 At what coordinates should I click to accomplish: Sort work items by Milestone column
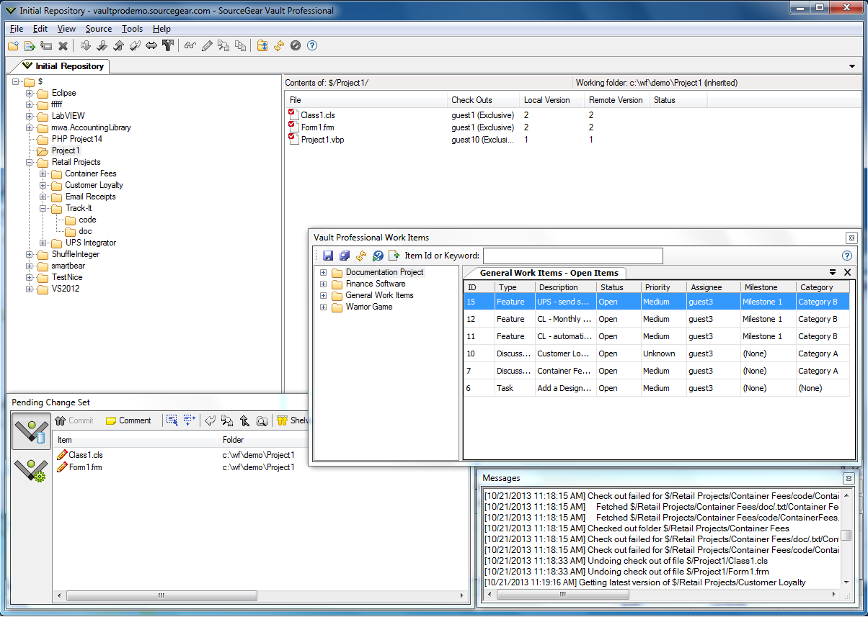point(768,287)
